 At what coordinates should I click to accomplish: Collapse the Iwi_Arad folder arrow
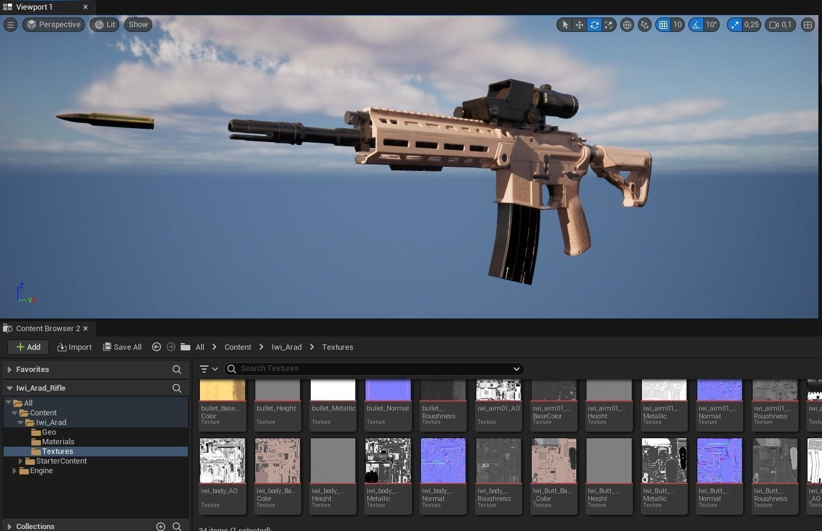(20, 423)
